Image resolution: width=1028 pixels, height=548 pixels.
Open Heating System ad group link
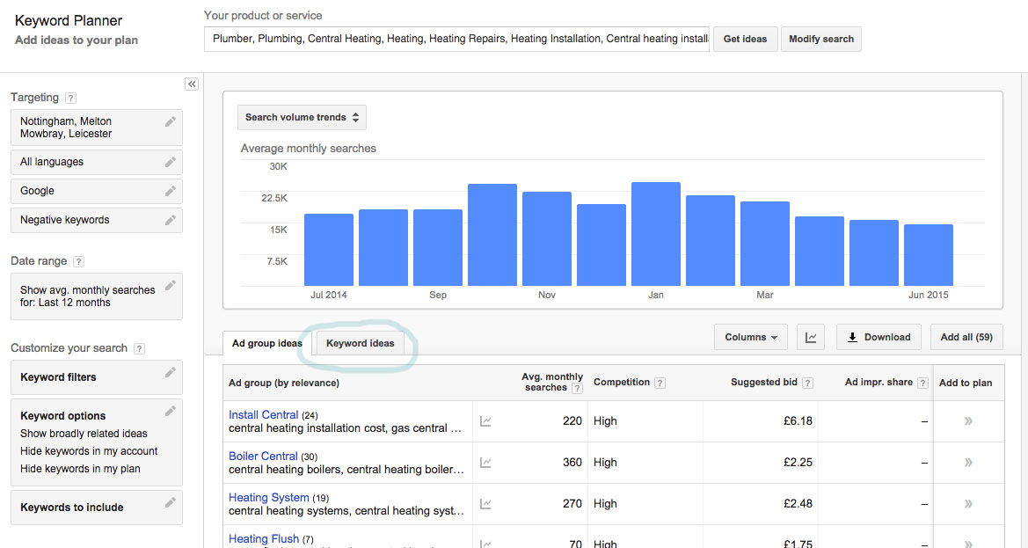[x=269, y=497]
